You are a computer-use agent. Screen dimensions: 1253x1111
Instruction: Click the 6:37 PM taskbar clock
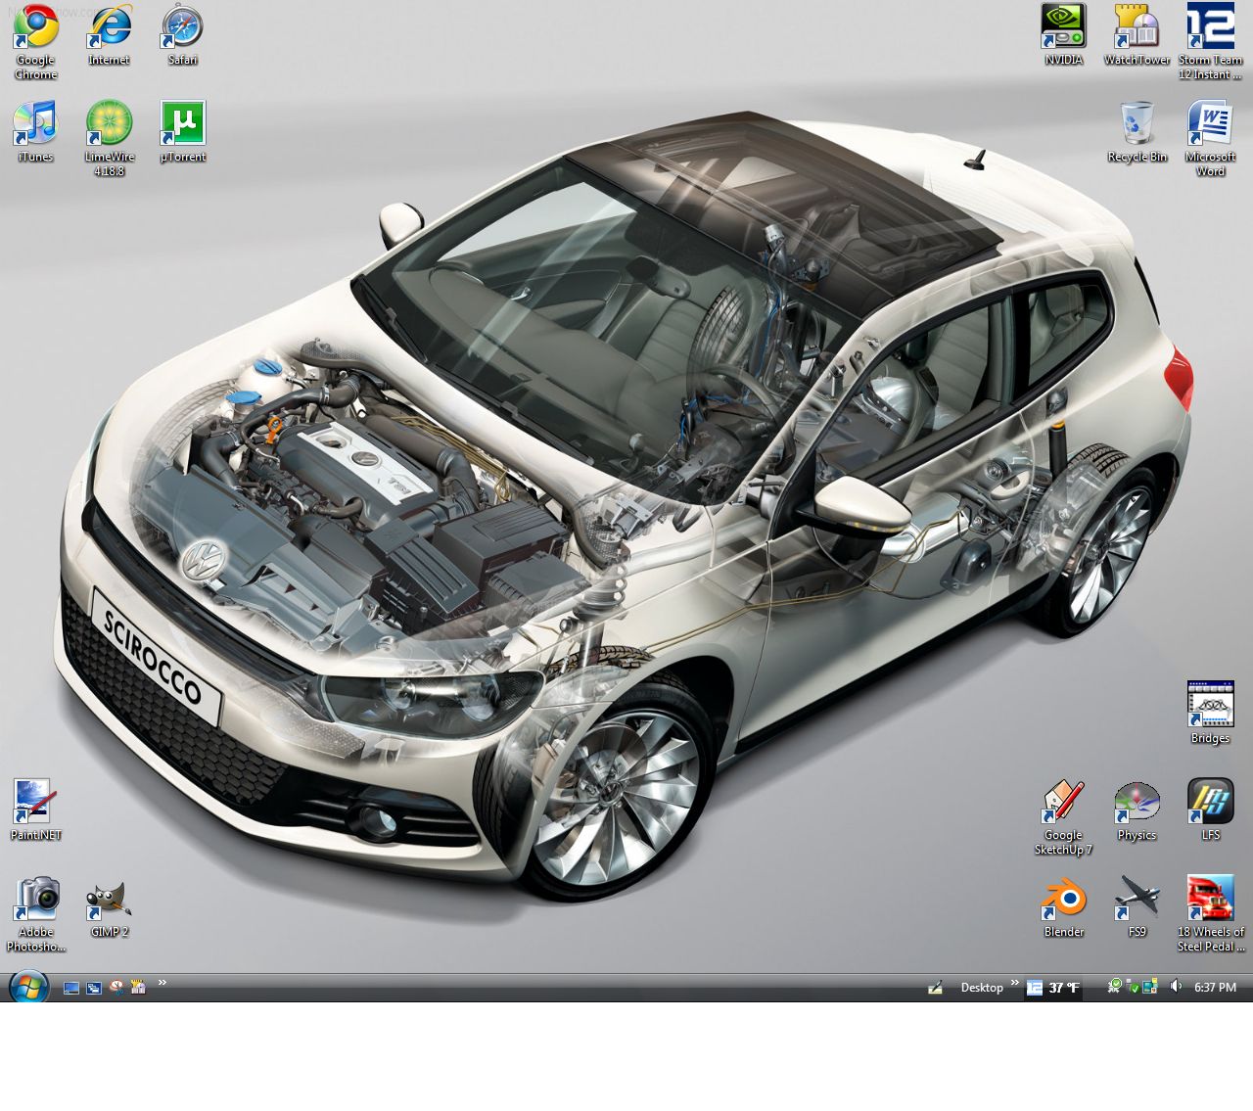click(1215, 988)
